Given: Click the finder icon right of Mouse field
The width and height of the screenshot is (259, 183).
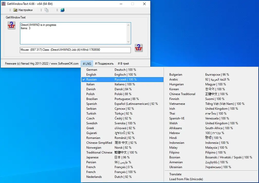Looking at the screenshot, I should [138, 48].
